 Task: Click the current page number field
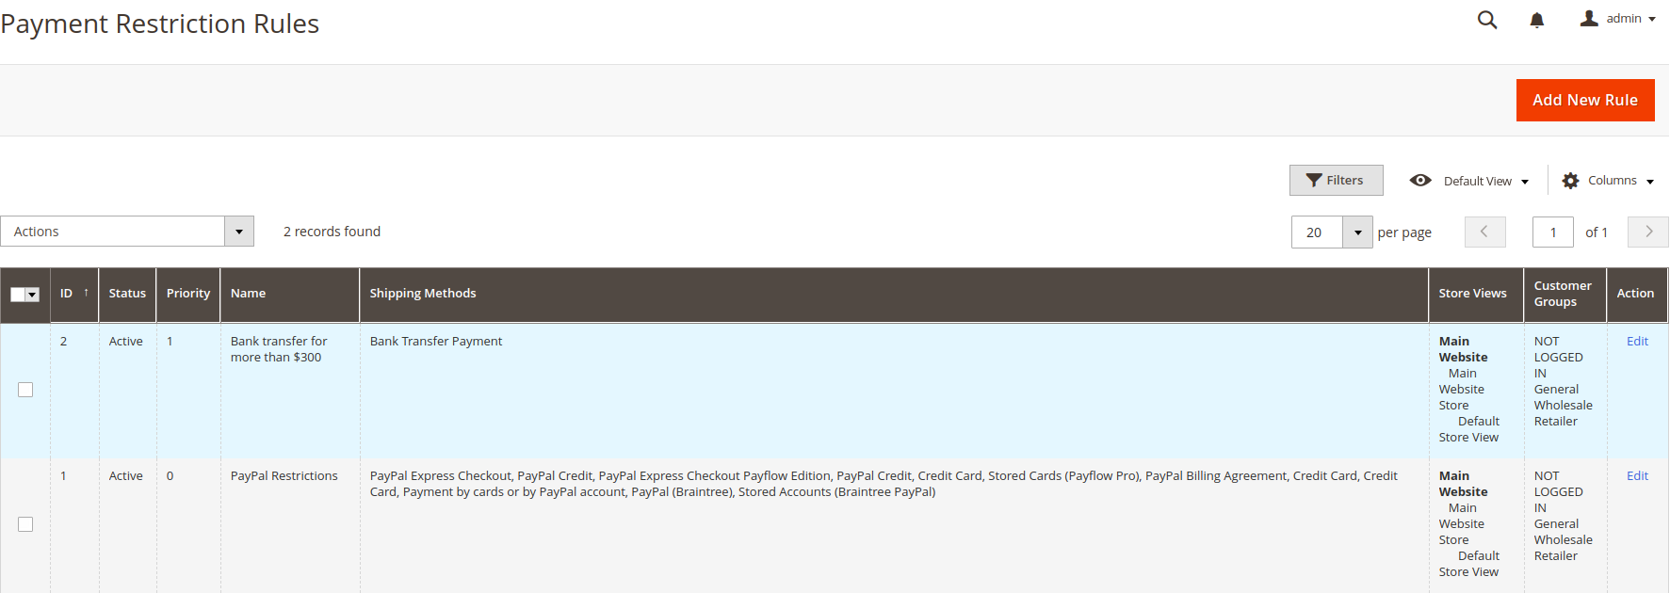1552,232
